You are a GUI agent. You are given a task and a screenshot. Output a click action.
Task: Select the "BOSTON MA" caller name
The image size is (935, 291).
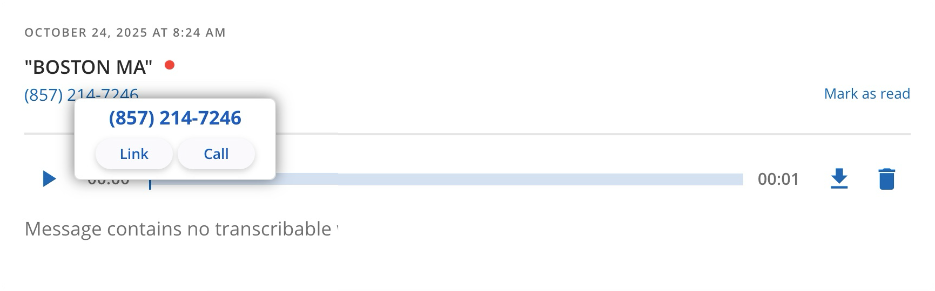point(89,67)
